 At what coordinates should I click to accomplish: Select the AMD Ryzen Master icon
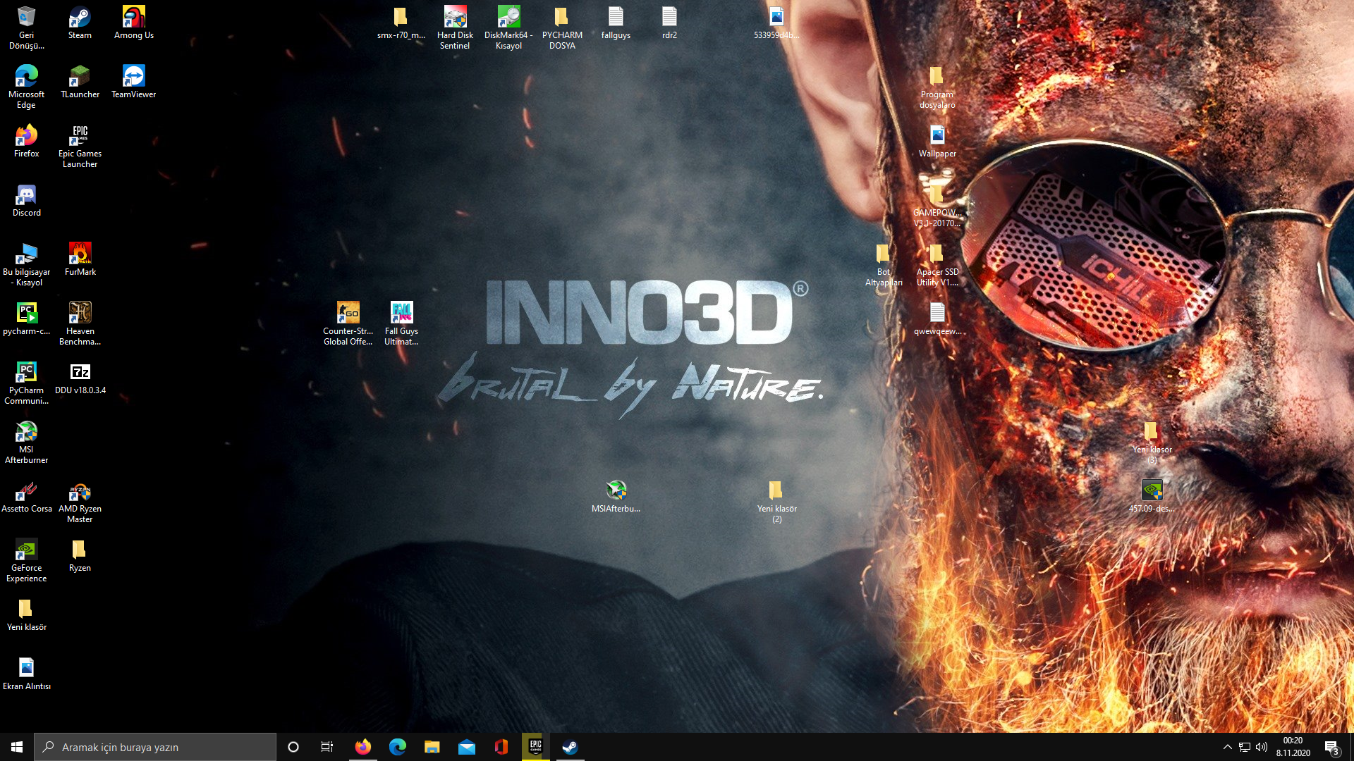pyautogui.click(x=80, y=501)
